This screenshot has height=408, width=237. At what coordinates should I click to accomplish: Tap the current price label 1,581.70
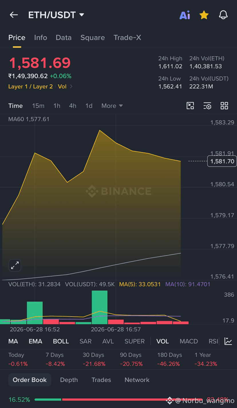pyautogui.click(x=222, y=161)
